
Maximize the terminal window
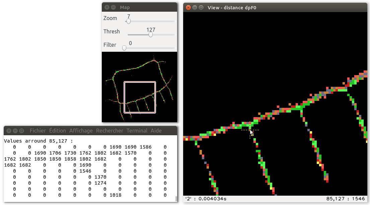[x=21, y=131]
